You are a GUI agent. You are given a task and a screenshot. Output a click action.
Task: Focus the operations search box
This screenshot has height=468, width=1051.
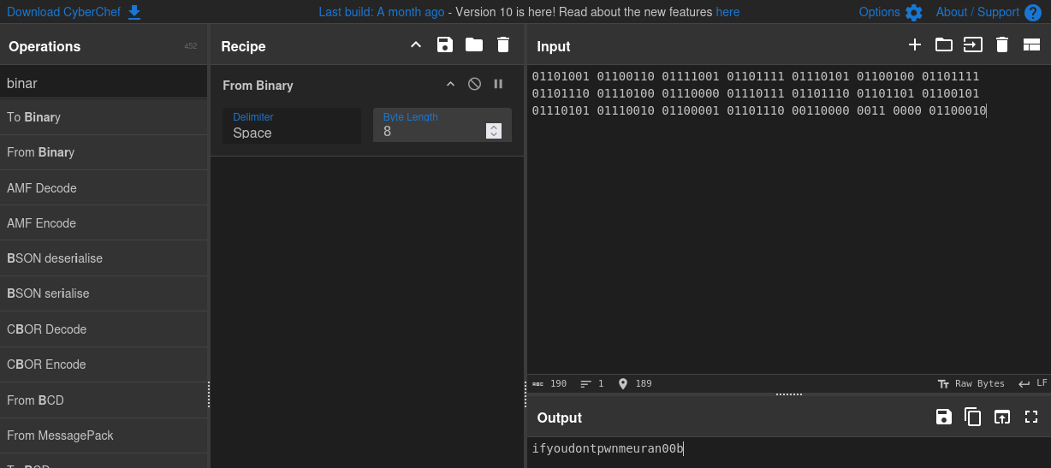[x=104, y=83]
